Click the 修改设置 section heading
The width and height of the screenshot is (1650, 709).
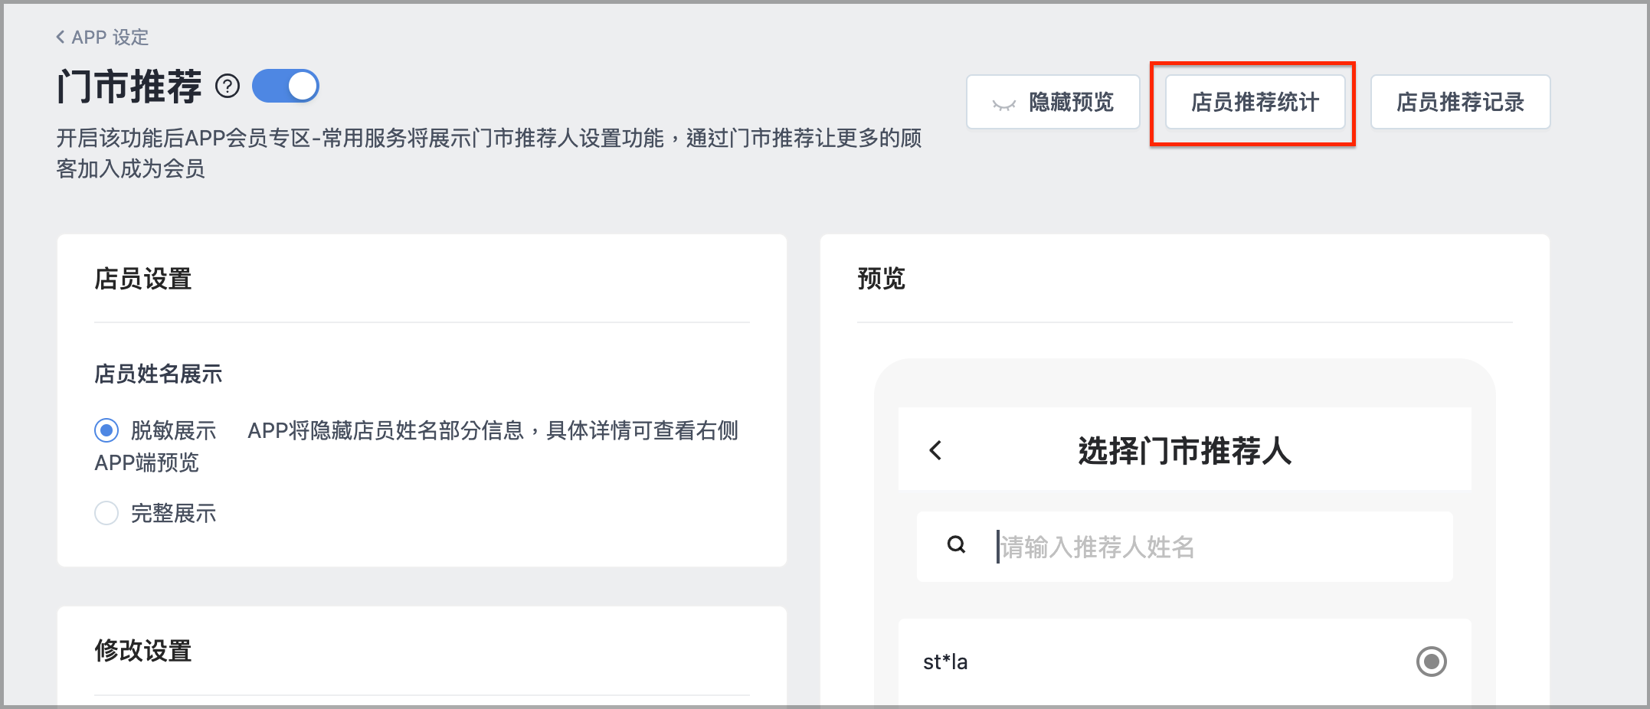(143, 651)
